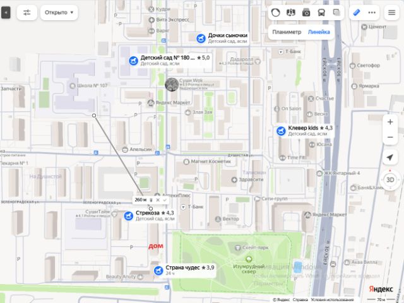Viewport: 404px width, 303px height.
Task: Close the 260 м ruler tooltip
Action: (158, 200)
